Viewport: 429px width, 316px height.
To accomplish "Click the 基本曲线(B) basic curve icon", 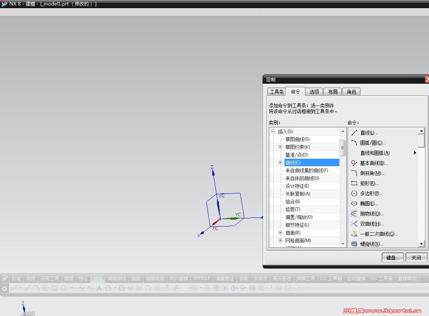I will click(354, 163).
